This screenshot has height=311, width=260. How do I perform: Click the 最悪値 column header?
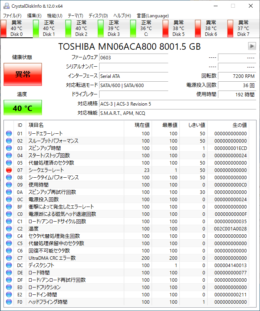[166, 125]
